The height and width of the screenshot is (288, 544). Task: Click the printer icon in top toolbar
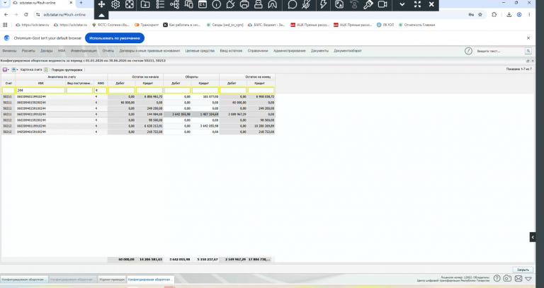pyautogui.click(x=244, y=4)
